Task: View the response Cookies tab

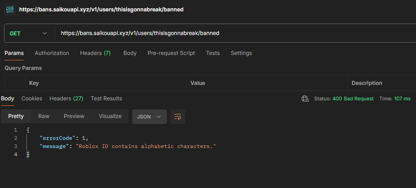Action: point(32,99)
